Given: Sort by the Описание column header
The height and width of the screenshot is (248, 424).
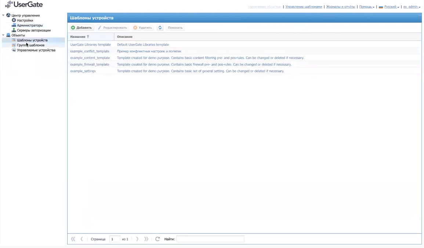Looking at the screenshot, I should pos(268,36).
